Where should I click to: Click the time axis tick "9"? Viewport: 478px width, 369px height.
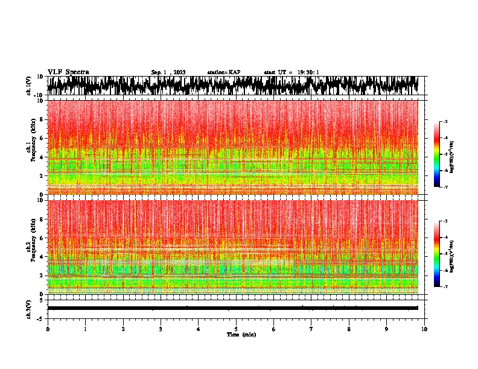click(386, 329)
